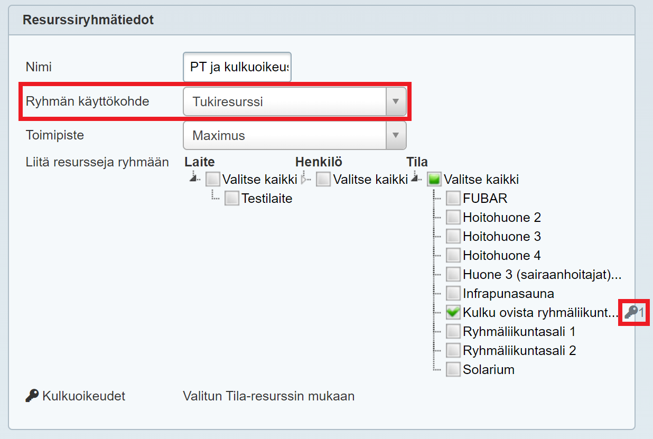Select the Solarium tree item label
Image resolution: width=653 pixels, height=439 pixels.
pos(488,370)
